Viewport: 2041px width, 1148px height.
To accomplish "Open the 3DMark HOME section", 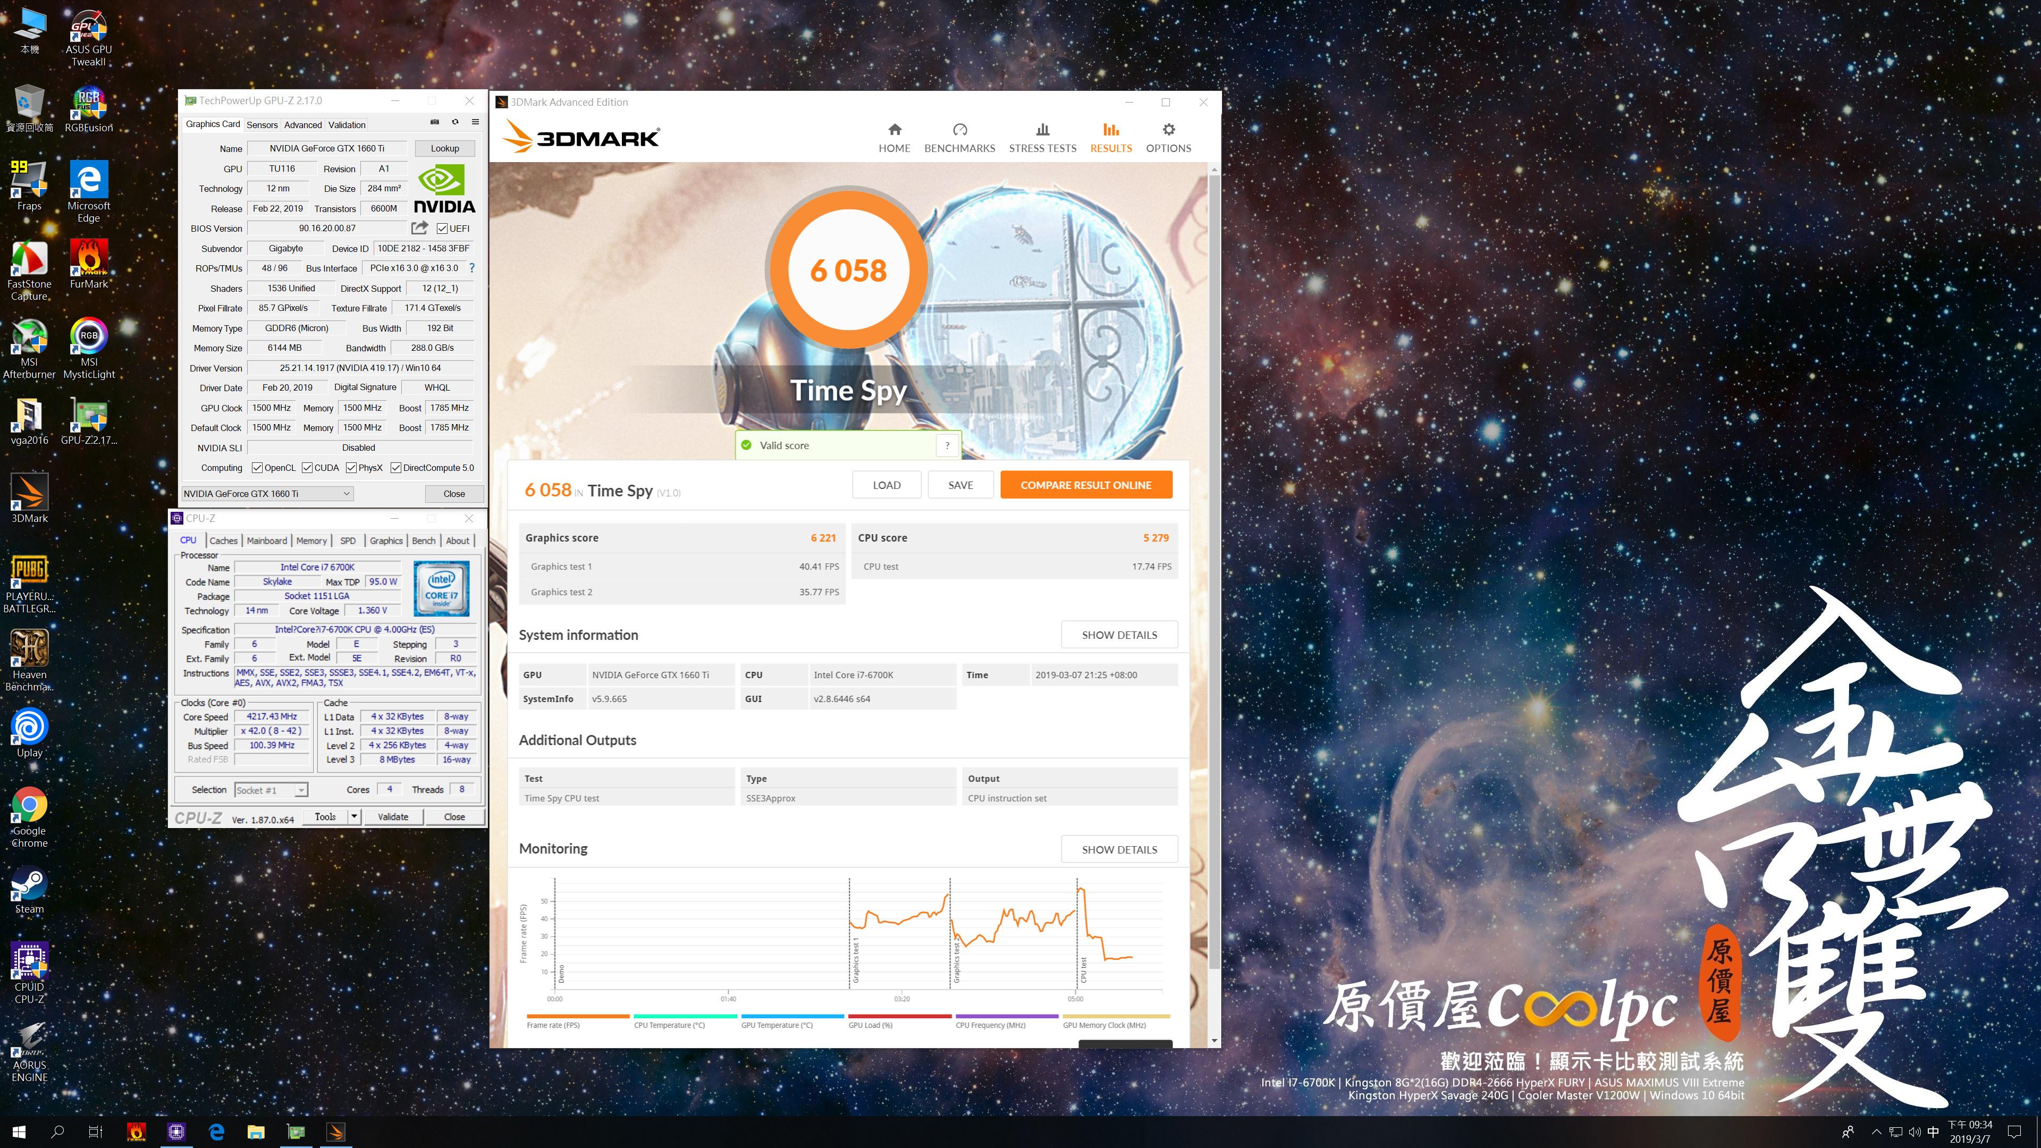I will (x=893, y=138).
